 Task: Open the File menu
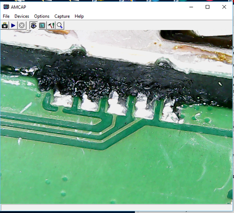[x=6, y=16]
